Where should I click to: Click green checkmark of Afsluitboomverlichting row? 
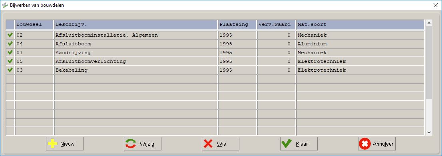pos(10,61)
